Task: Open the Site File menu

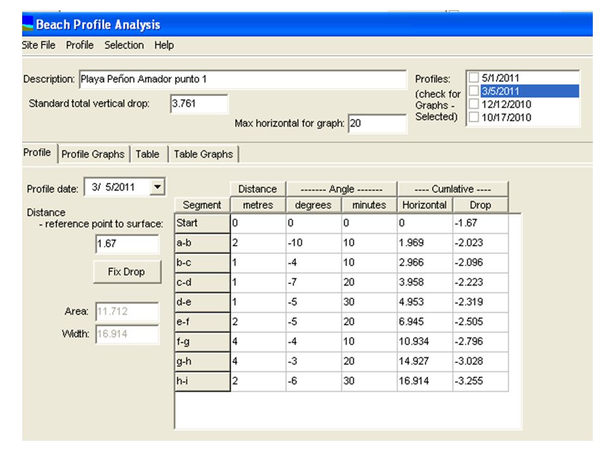Action: point(39,45)
